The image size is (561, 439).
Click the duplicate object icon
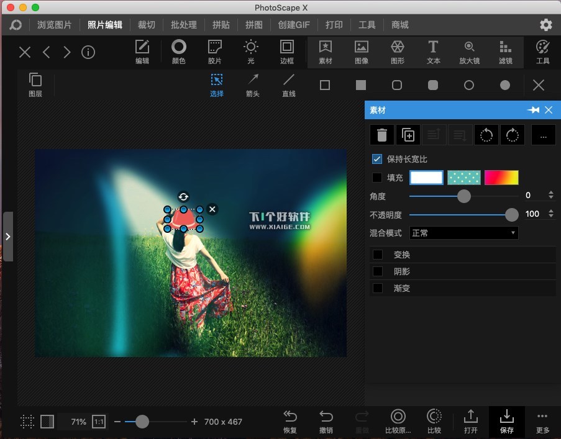(408, 135)
